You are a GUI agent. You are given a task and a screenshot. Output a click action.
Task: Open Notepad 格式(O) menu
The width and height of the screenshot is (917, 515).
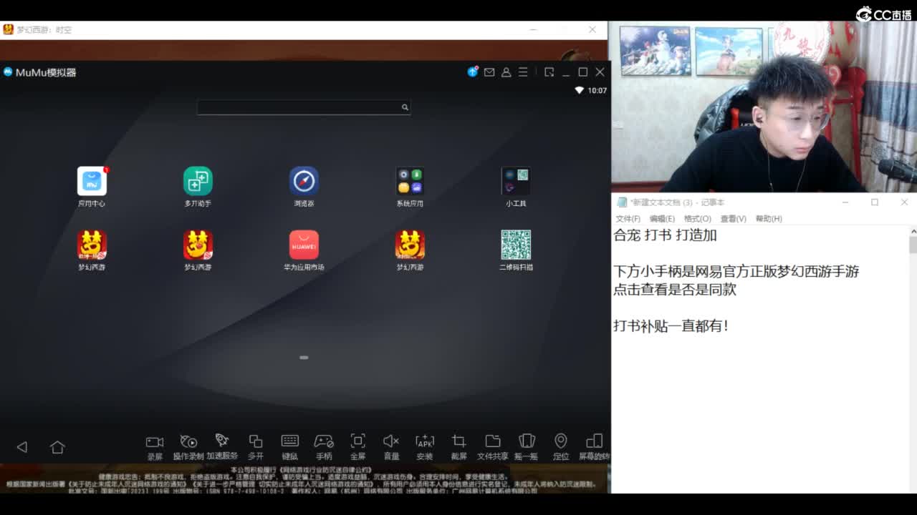pos(698,219)
